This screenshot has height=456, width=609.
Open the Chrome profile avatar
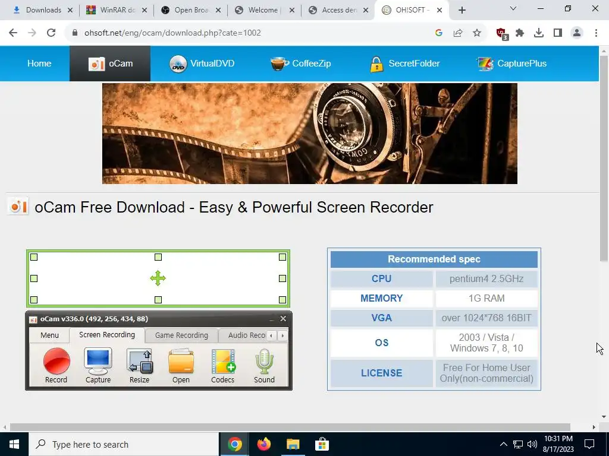pyautogui.click(x=577, y=33)
